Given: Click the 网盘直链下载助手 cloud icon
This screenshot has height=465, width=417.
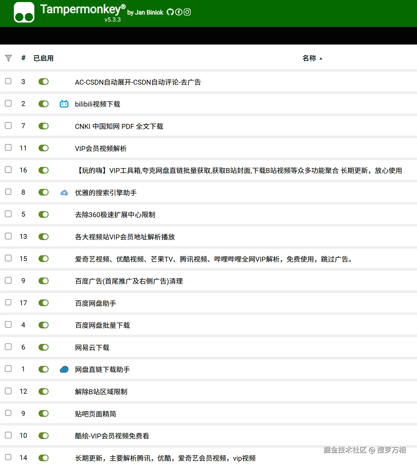Looking at the screenshot, I should (x=64, y=369).
